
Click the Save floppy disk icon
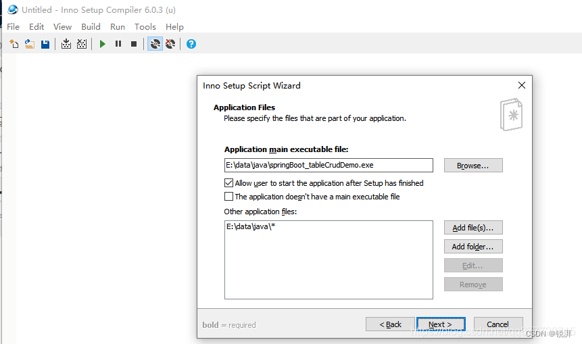45,44
